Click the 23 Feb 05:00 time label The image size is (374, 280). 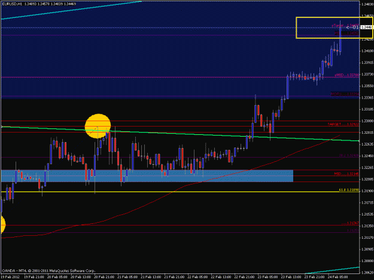268,277
